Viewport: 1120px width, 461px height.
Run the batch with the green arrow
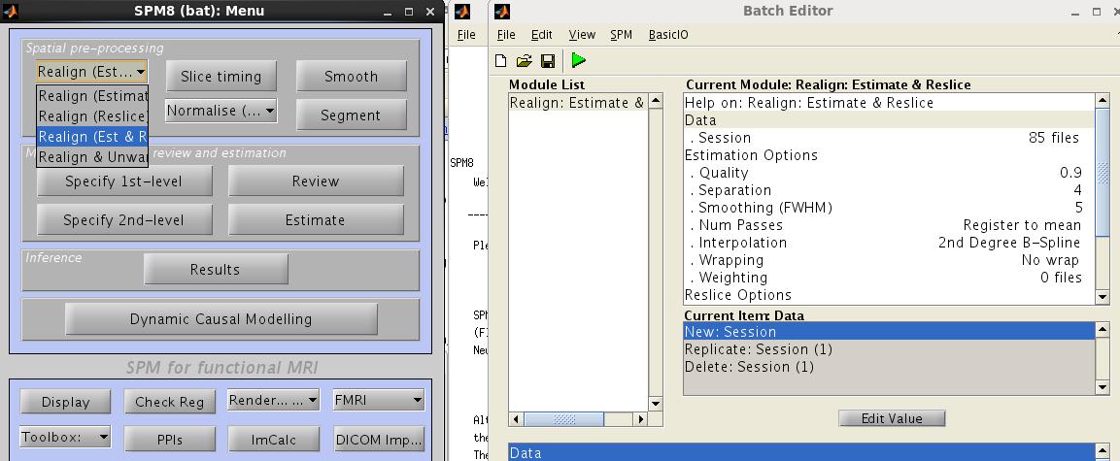579,60
